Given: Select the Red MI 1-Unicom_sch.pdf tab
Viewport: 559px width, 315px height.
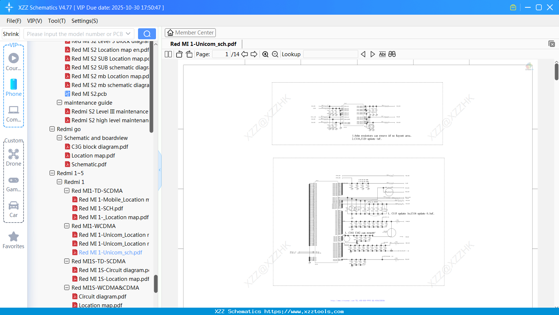Looking at the screenshot, I should pos(203,44).
